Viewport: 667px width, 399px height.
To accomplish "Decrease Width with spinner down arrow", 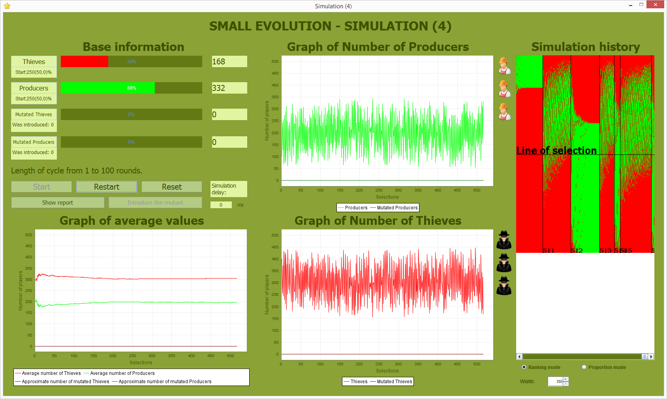I will tap(566, 384).
